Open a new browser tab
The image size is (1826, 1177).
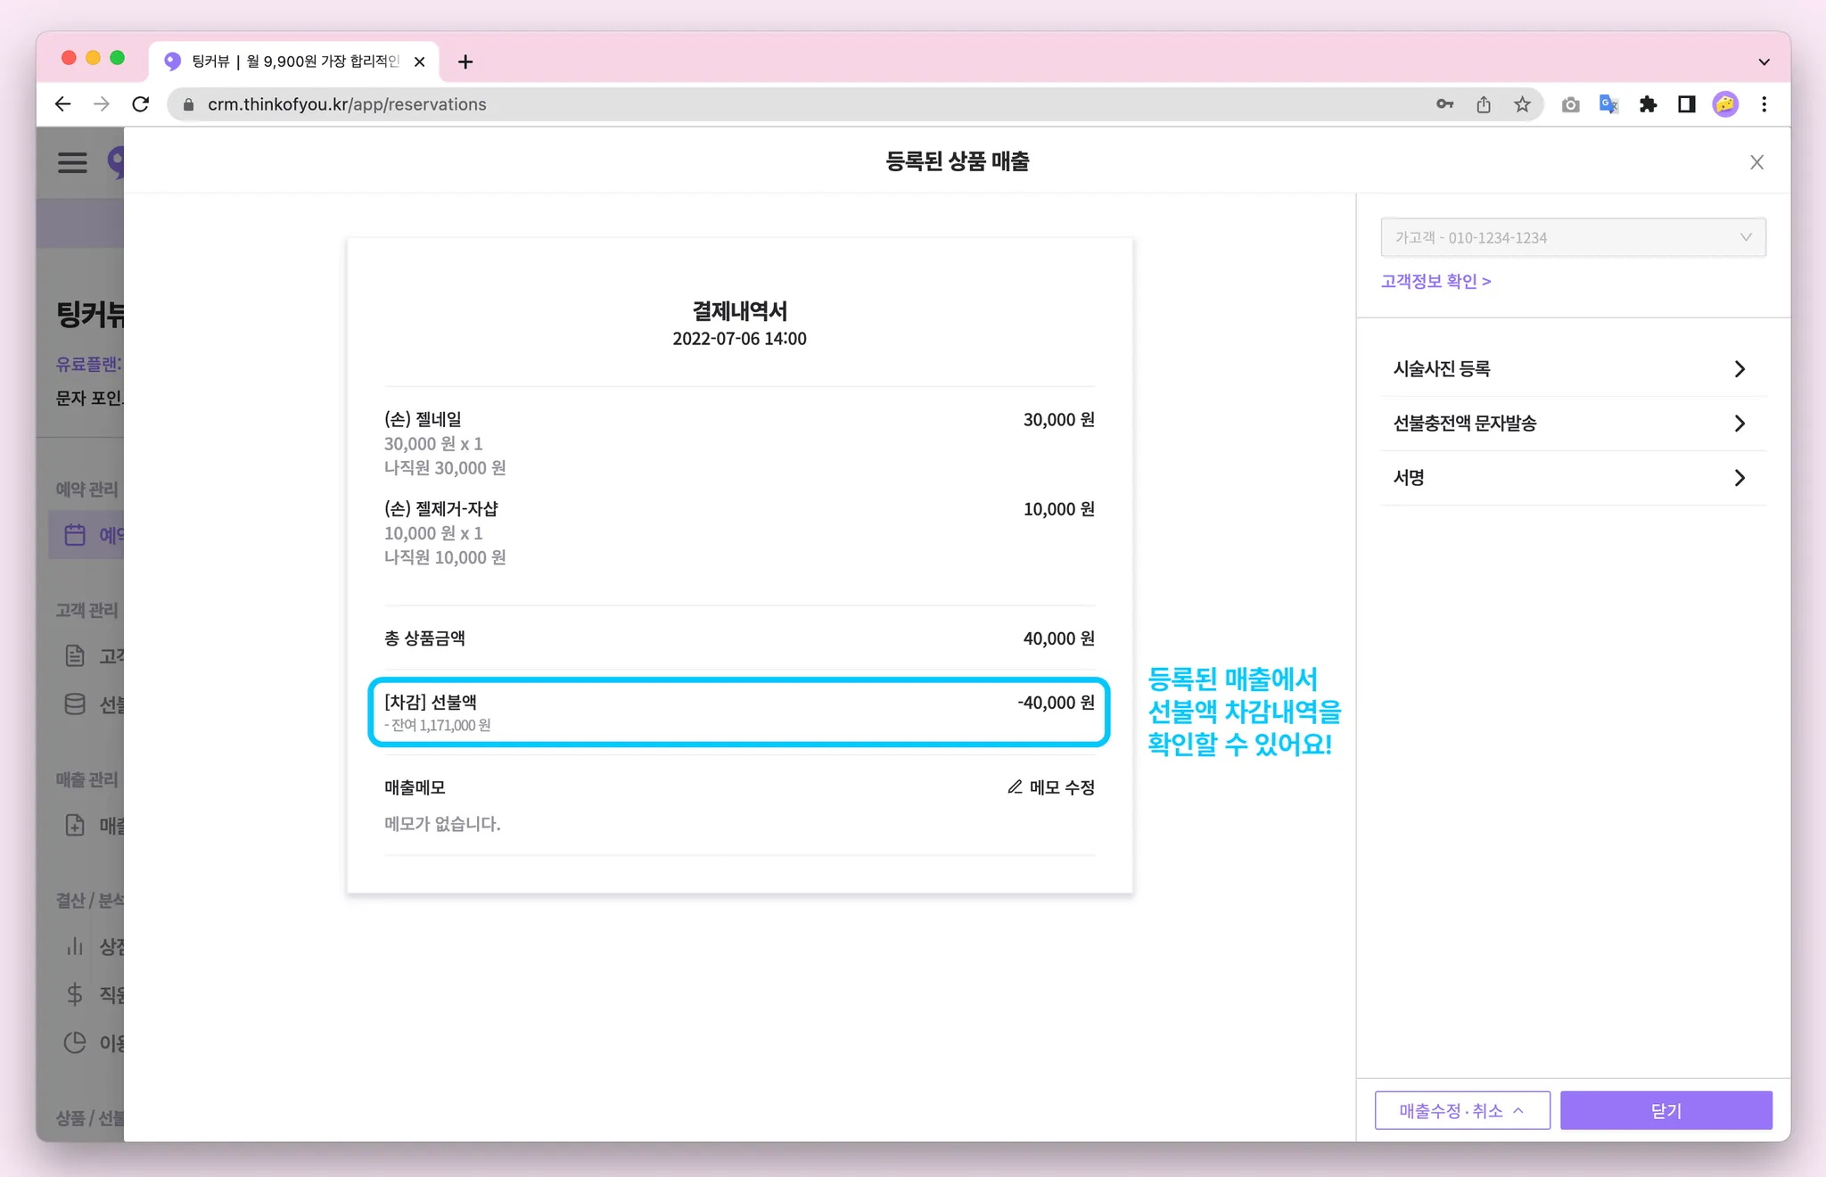coord(465,62)
